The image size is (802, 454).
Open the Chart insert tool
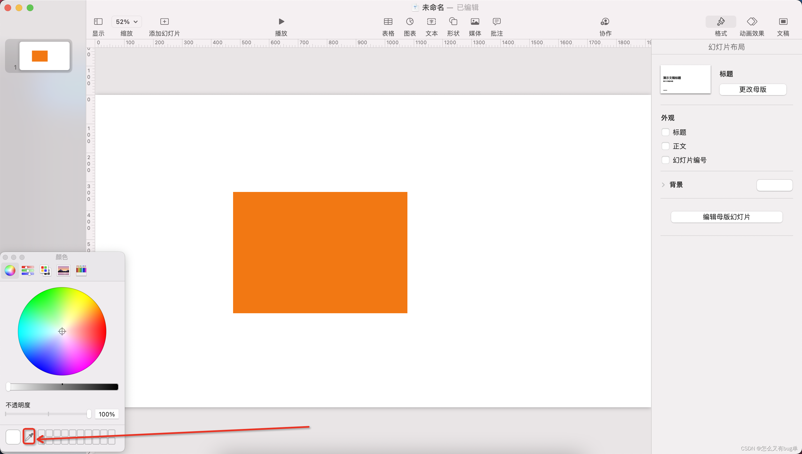click(409, 21)
